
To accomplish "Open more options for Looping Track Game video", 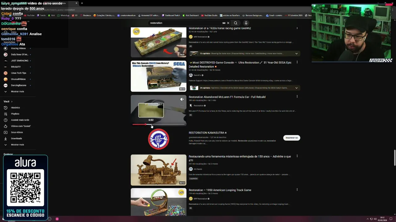I will tap(297, 190).
